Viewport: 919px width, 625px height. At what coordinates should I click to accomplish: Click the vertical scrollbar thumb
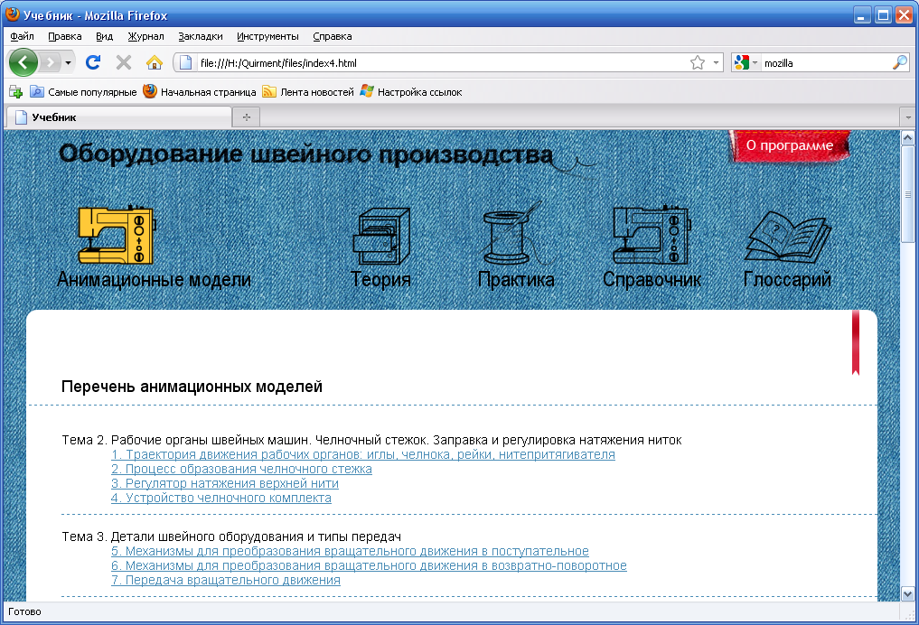point(907,194)
